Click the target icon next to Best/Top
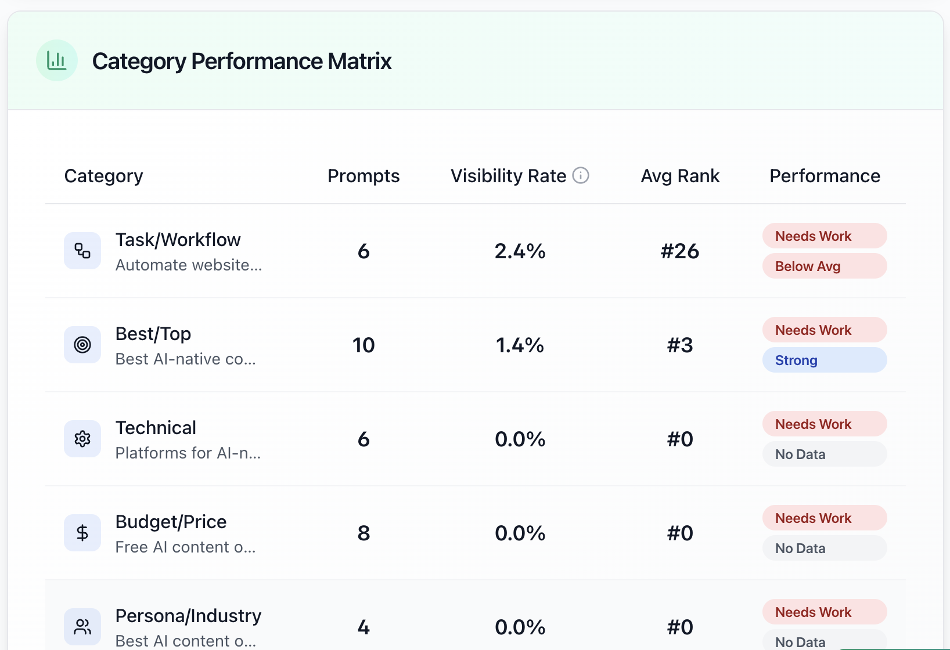Screen dimensions: 950x650 (x=82, y=345)
